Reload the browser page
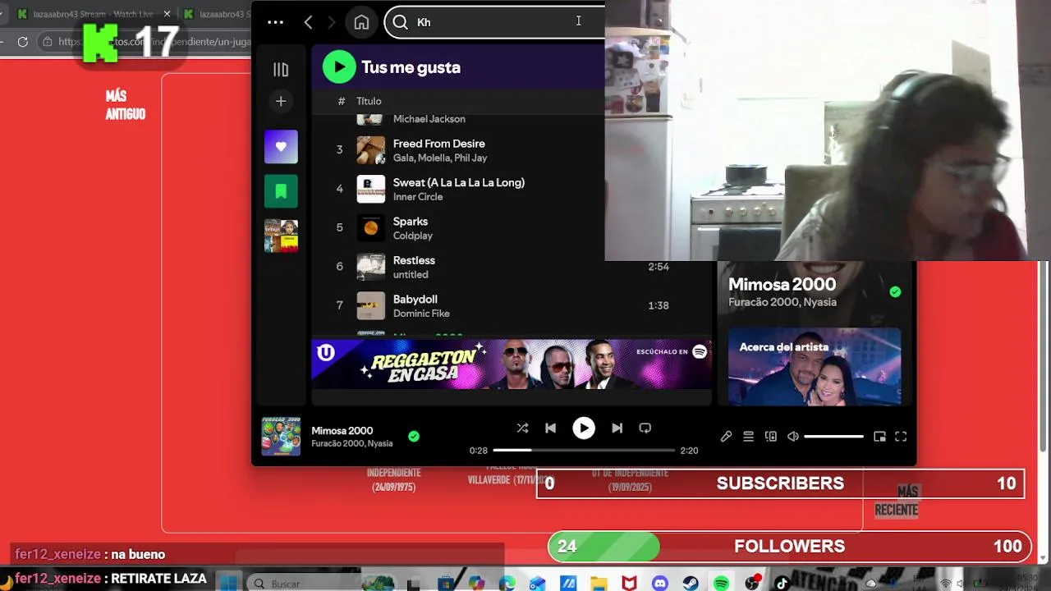The width and height of the screenshot is (1051, 591). [x=23, y=41]
